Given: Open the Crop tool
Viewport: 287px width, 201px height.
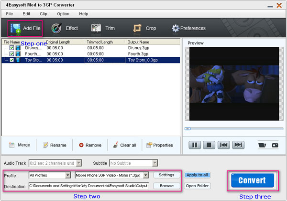Looking at the screenshot, I should click(x=145, y=28).
